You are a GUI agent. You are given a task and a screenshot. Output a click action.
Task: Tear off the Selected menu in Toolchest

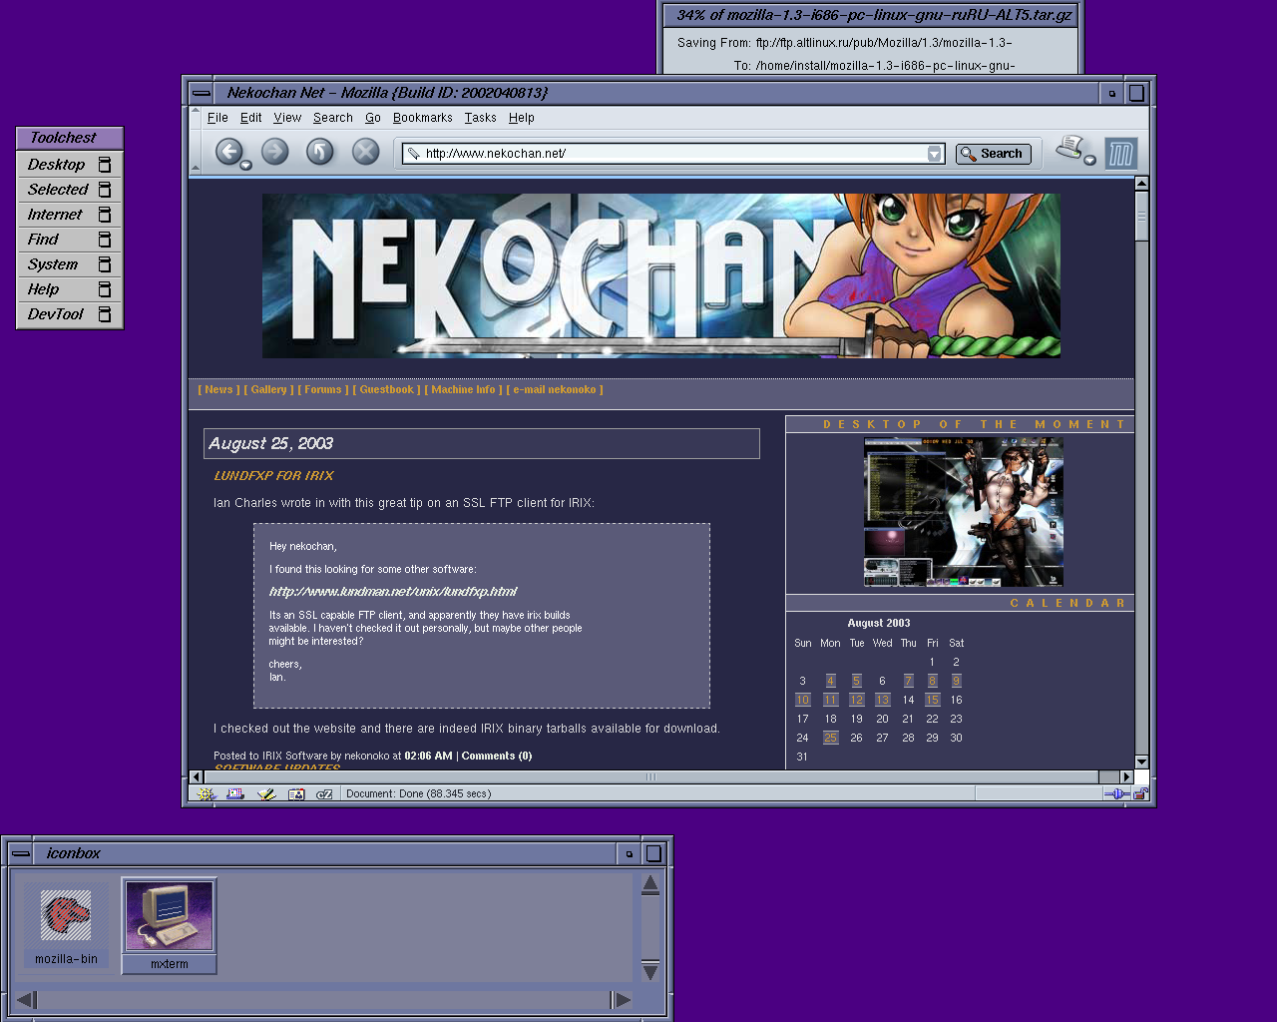(104, 190)
